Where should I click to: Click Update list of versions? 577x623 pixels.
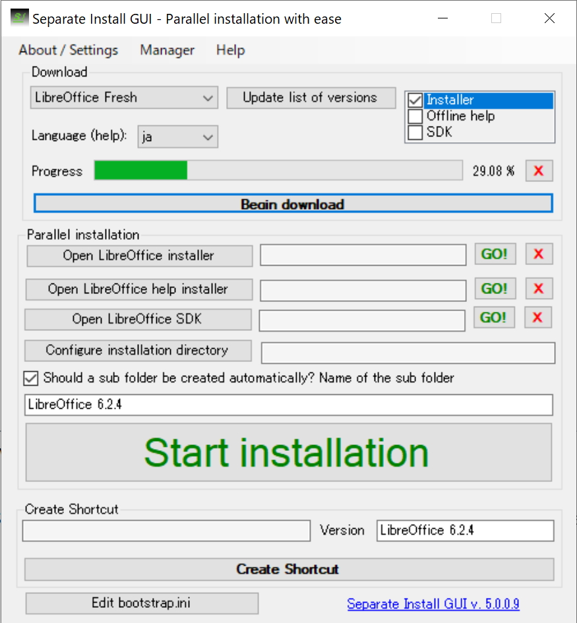311,98
